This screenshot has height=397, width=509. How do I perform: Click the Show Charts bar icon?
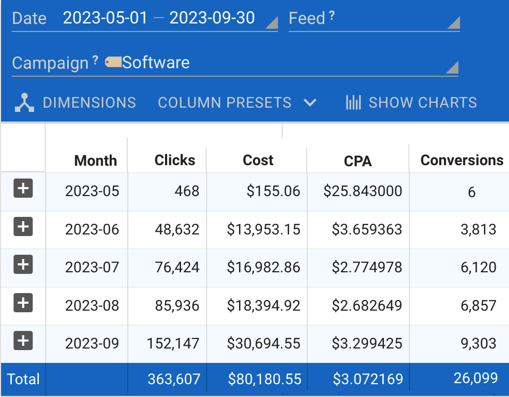pyautogui.click(x=353, y=102)
